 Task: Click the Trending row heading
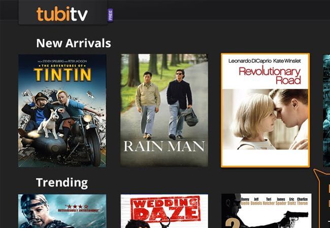click(62, 182)
